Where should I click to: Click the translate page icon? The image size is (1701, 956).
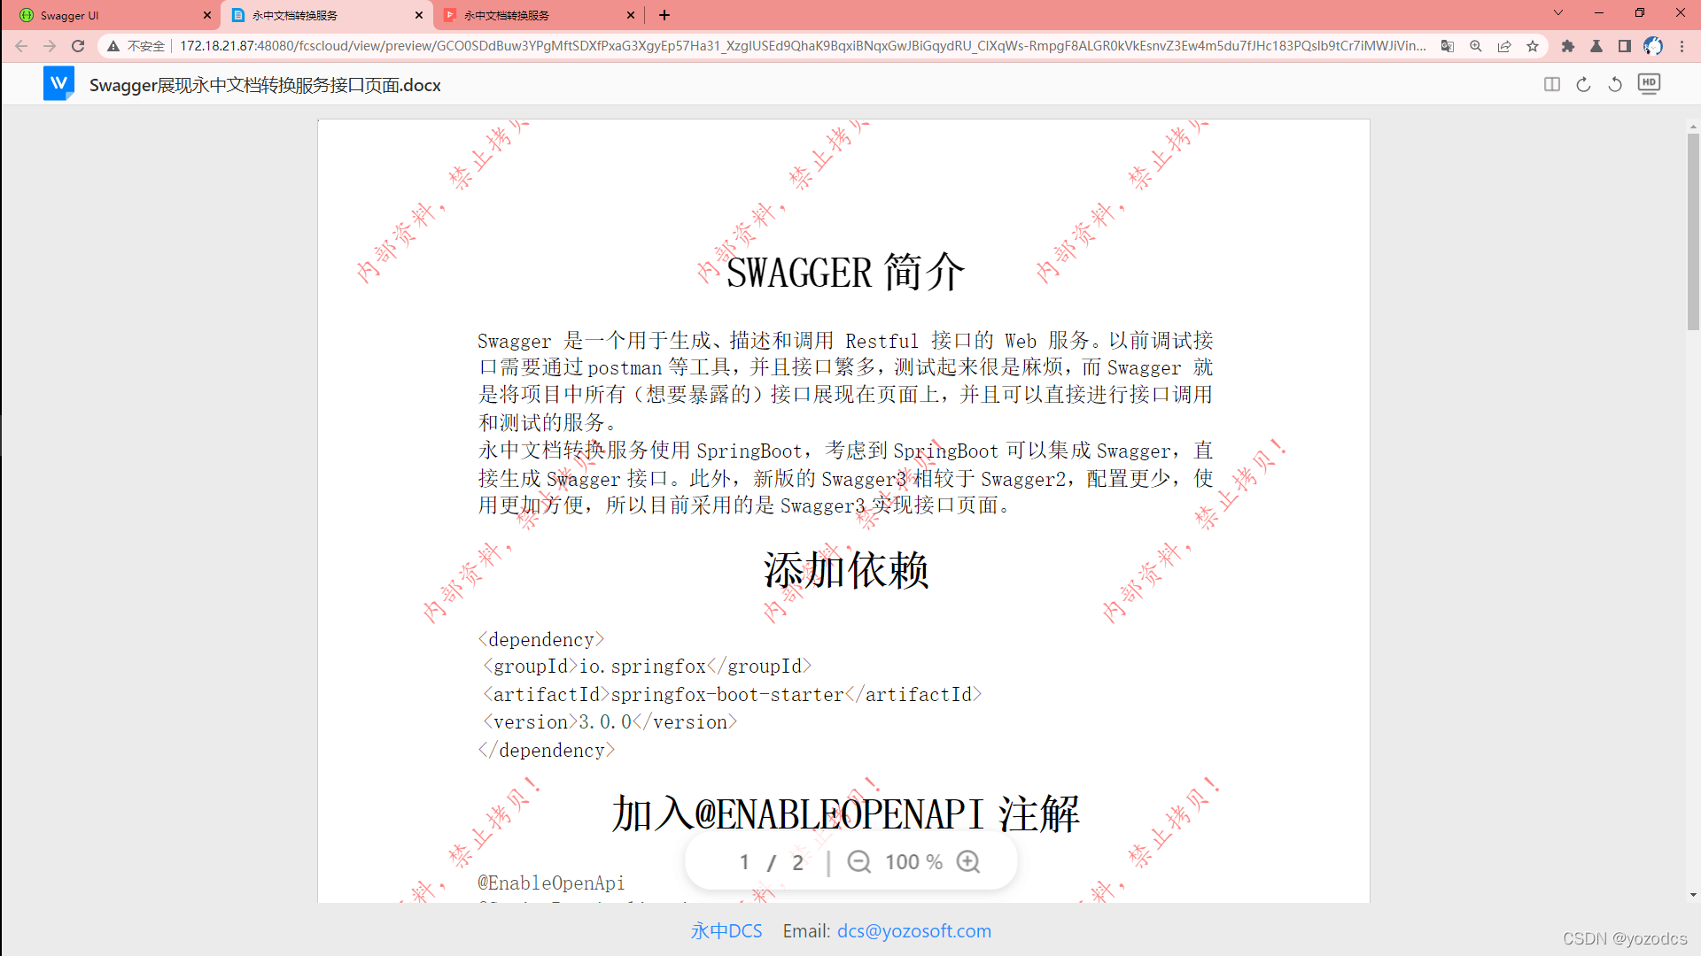[1448, 46]
